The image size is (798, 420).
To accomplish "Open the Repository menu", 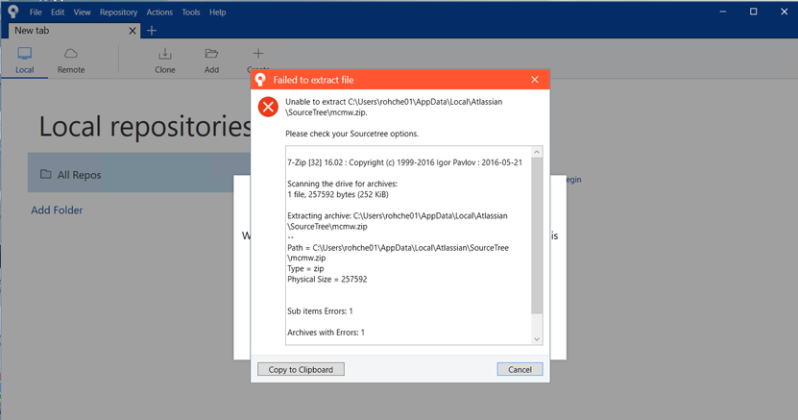I will pyautogui.click(x=118, y=12).
